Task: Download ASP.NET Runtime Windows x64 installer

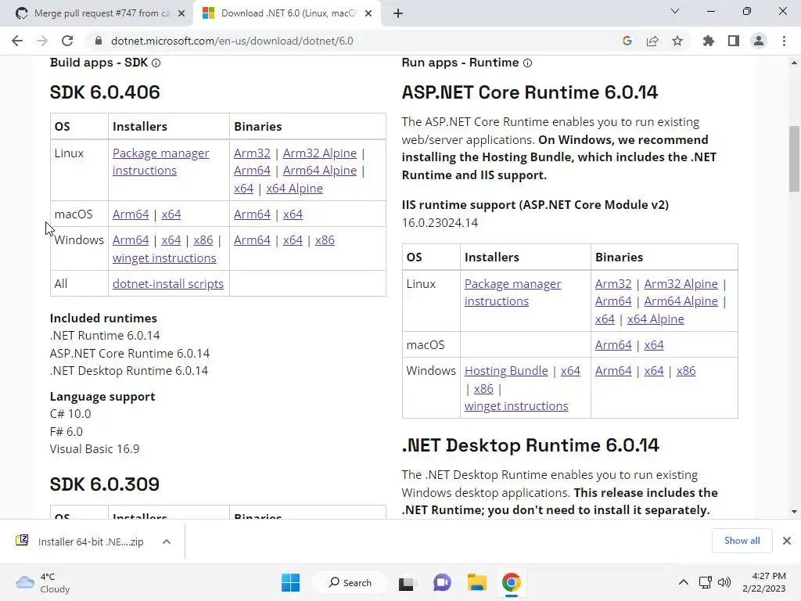Action: pyautogui.click(x=570, y=370)
